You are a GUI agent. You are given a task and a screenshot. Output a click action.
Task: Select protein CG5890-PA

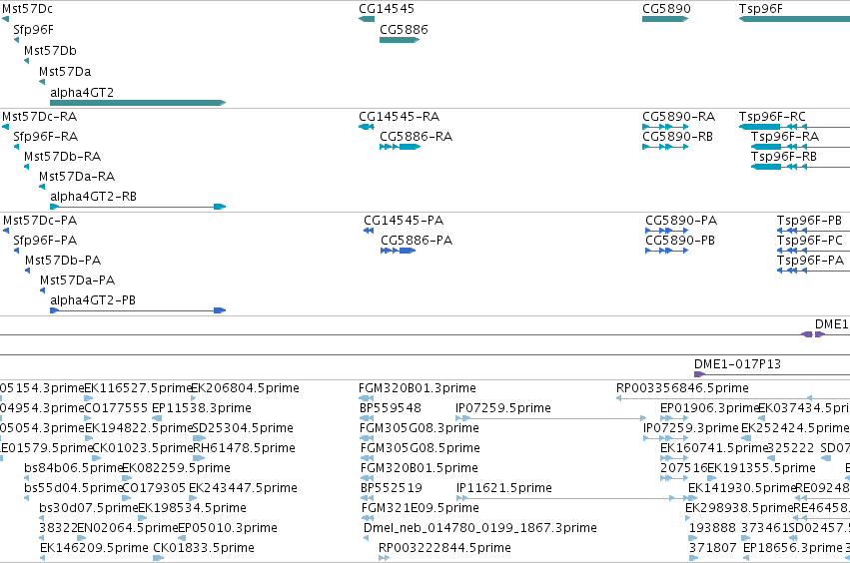click(681, 221)
